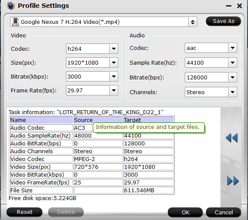This screenshot has height=220, width=248.
Task: Expand the Audio Bitrate(bps) dropdown
Action: click(x=232, y=77)
